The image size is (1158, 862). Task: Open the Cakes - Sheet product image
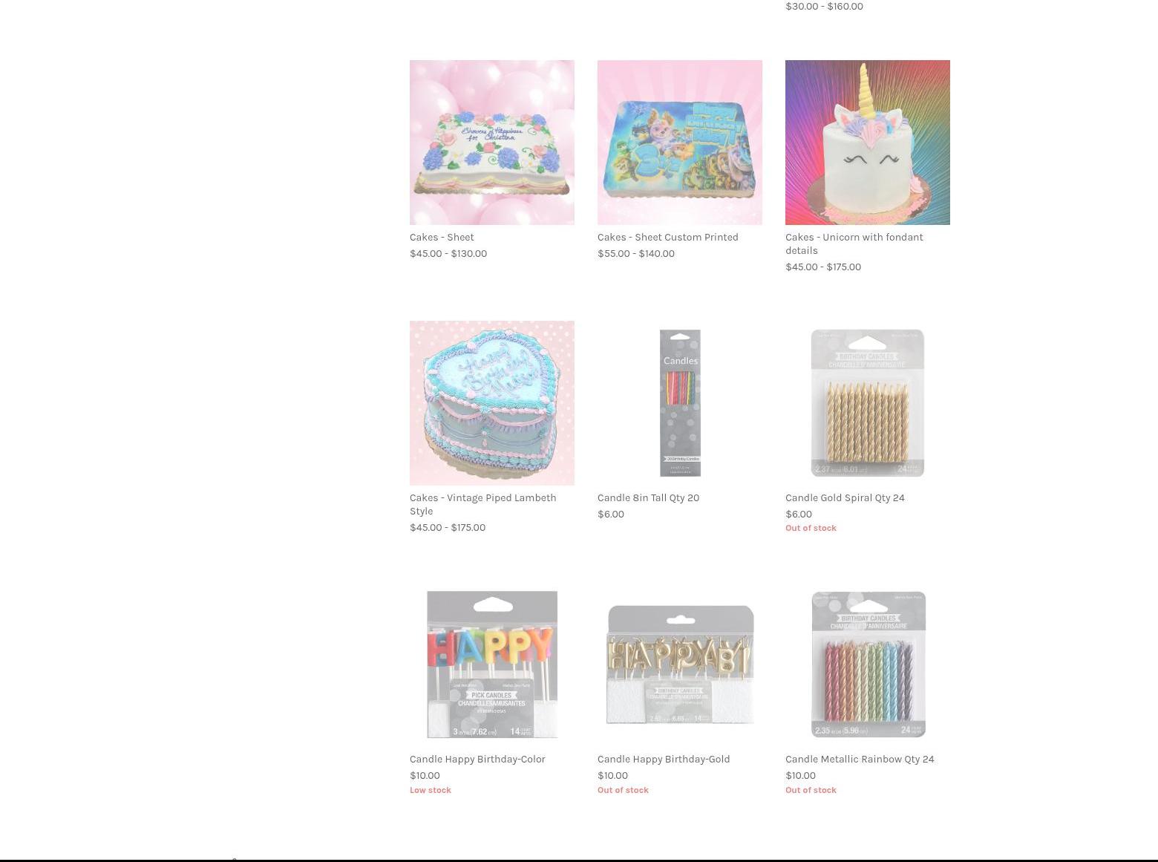pos(491,143)
